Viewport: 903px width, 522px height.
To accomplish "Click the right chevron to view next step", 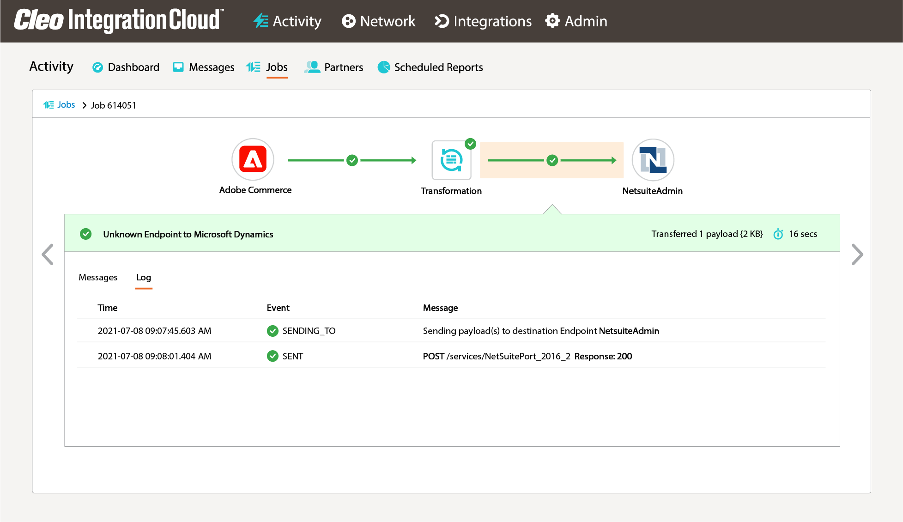I will pyautogui.click(x=857, y=254).
